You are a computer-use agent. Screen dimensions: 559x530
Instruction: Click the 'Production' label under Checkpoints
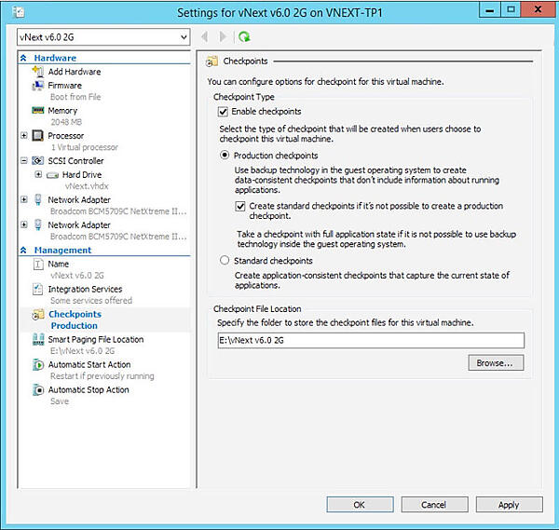pos(74,326)
